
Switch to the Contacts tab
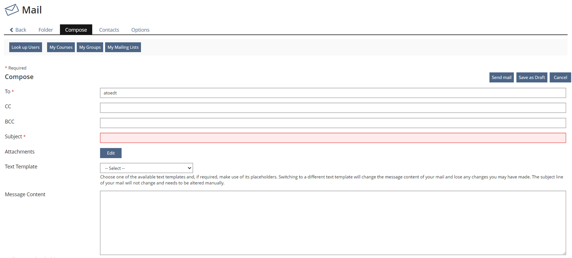click(109, 30)
